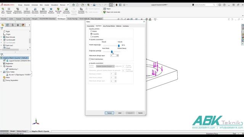Expand Cut-Extrude6 tree node
244x137 pixels.
click(1, 40)
